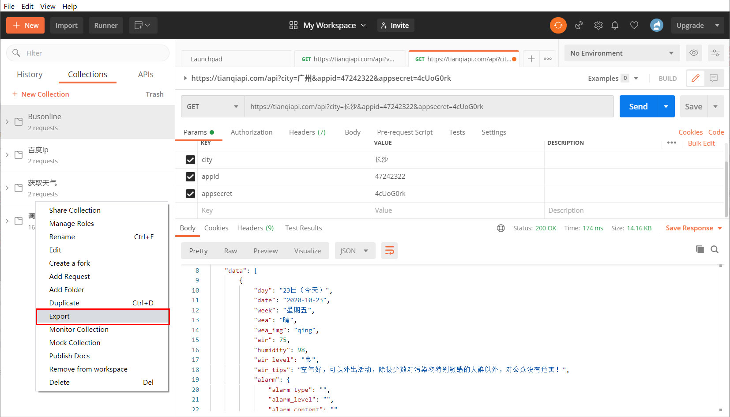Open the comments icon beside BUILD
Viewport: 730px width, 417px height.
click(714, 78)
